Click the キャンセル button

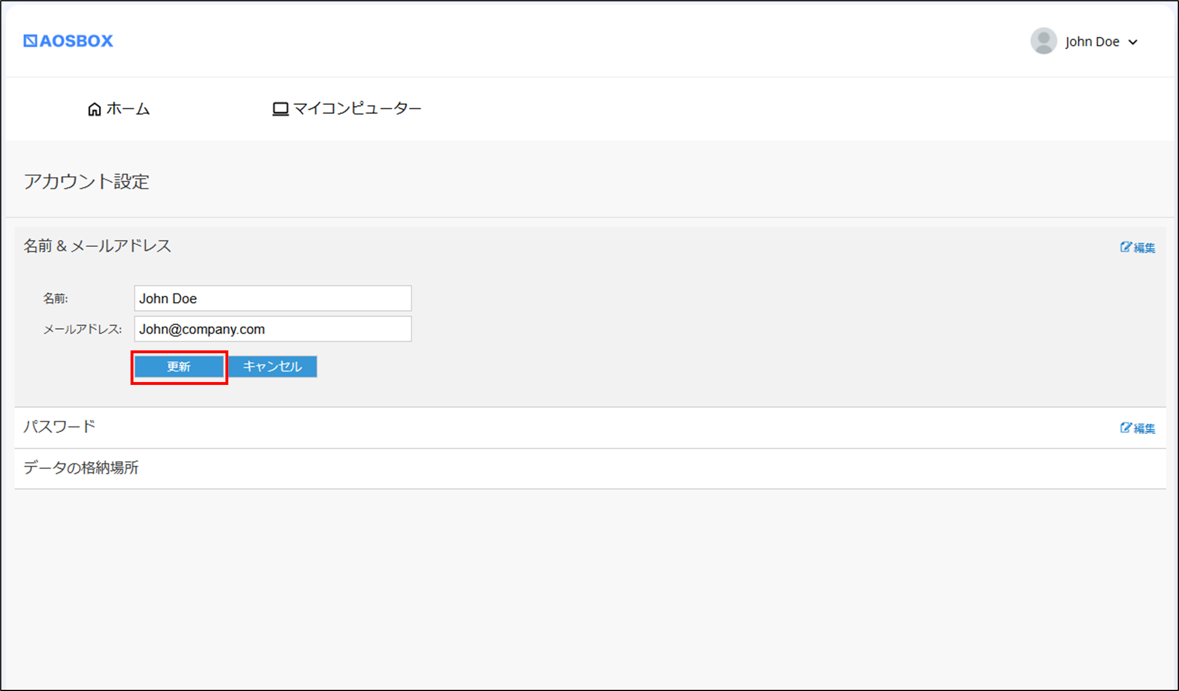[273, 367]
